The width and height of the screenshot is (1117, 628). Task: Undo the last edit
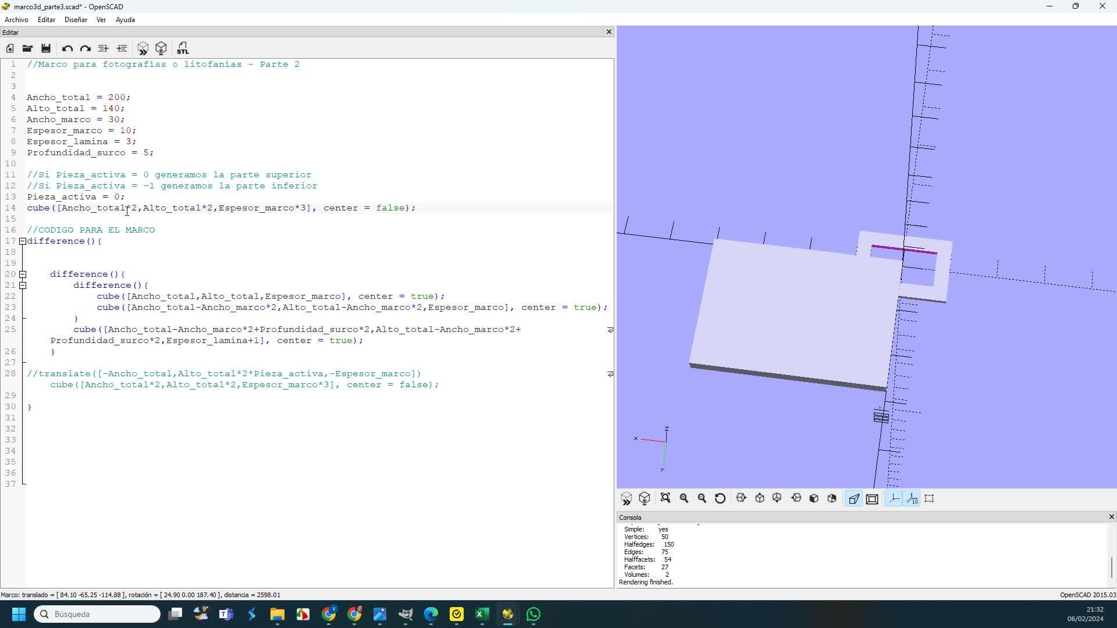[x=67, y=48]
